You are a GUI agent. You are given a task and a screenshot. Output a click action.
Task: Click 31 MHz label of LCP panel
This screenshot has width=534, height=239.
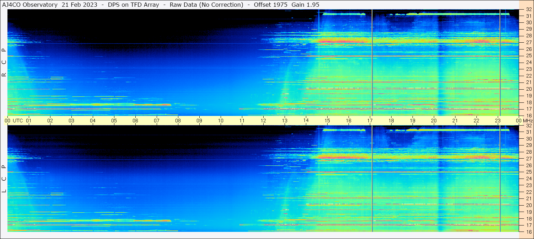click(x=529, y=132)
